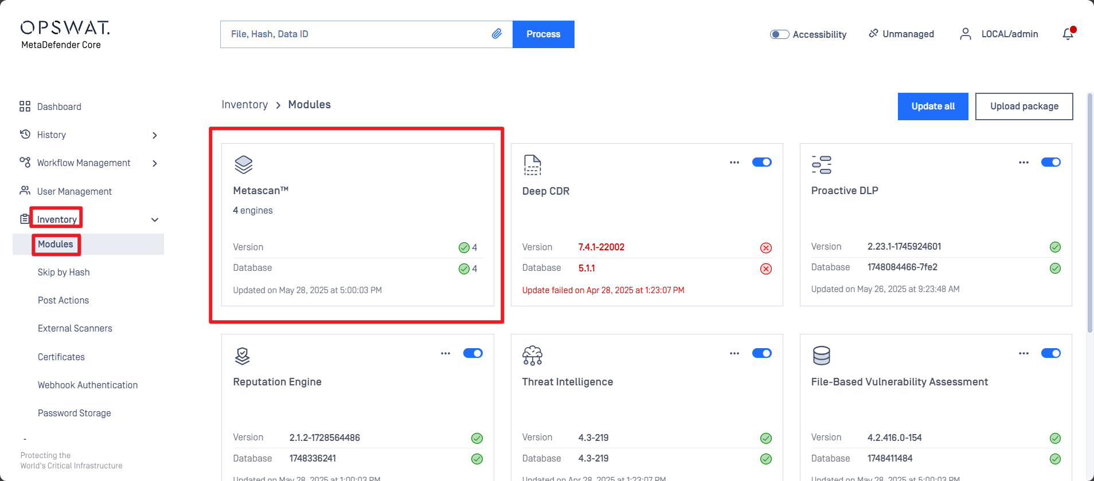Disable the Reputation Engine module toggle
The width and height of the screenshot is (1094, 481).
(472, 353)
